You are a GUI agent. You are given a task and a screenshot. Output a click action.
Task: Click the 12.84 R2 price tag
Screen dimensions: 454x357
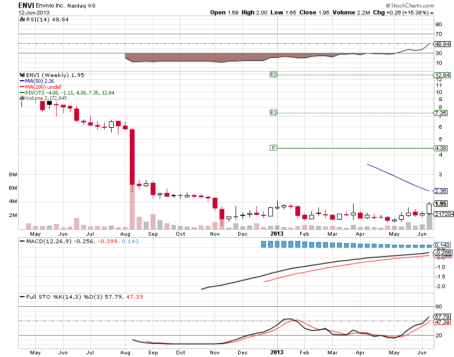tap(442, 75)
